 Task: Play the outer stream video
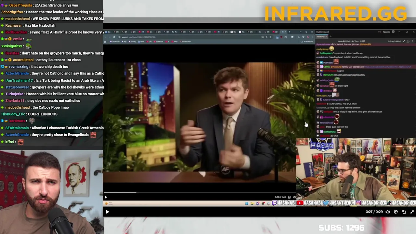(x=107, y=212)
